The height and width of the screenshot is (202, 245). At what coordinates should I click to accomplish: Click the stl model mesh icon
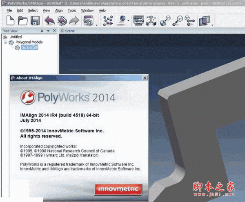click(17, 48)
